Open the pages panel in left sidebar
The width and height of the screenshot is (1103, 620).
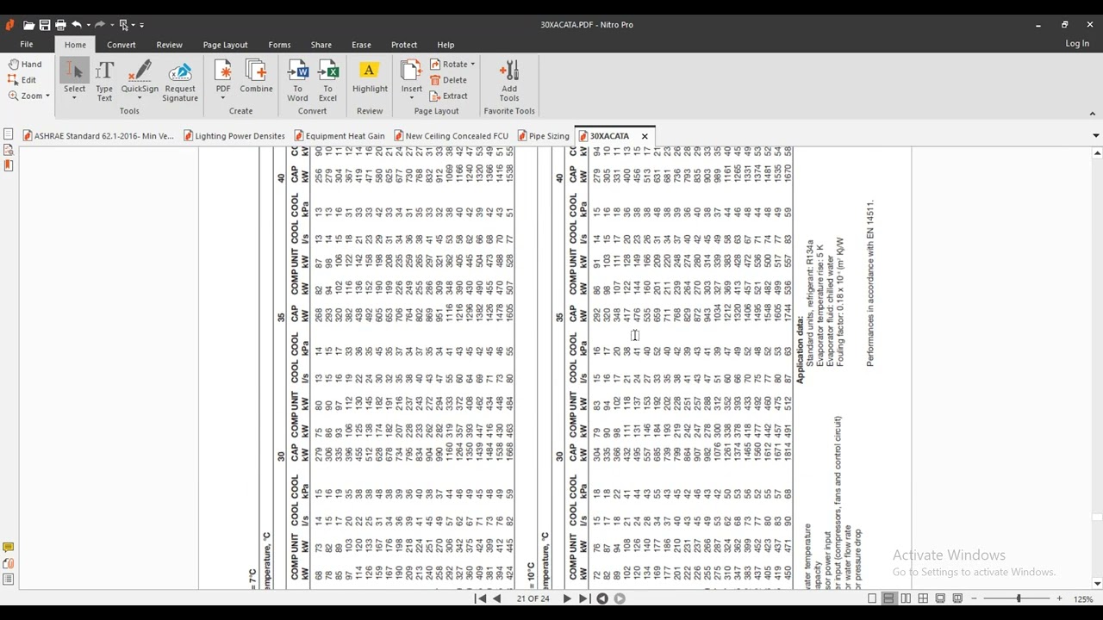tap(8, 134)
